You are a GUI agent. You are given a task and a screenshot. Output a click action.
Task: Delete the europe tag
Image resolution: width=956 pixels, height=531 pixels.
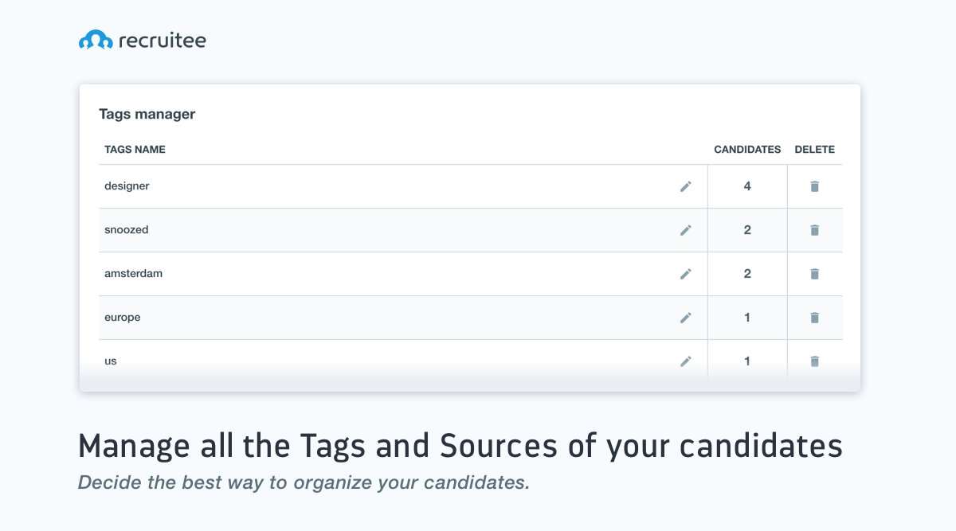tap(814, 318)
